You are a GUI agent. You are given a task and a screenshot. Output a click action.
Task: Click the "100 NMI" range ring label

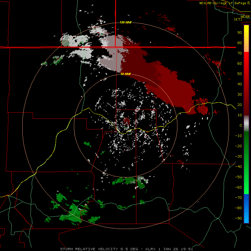click(126, 22)
